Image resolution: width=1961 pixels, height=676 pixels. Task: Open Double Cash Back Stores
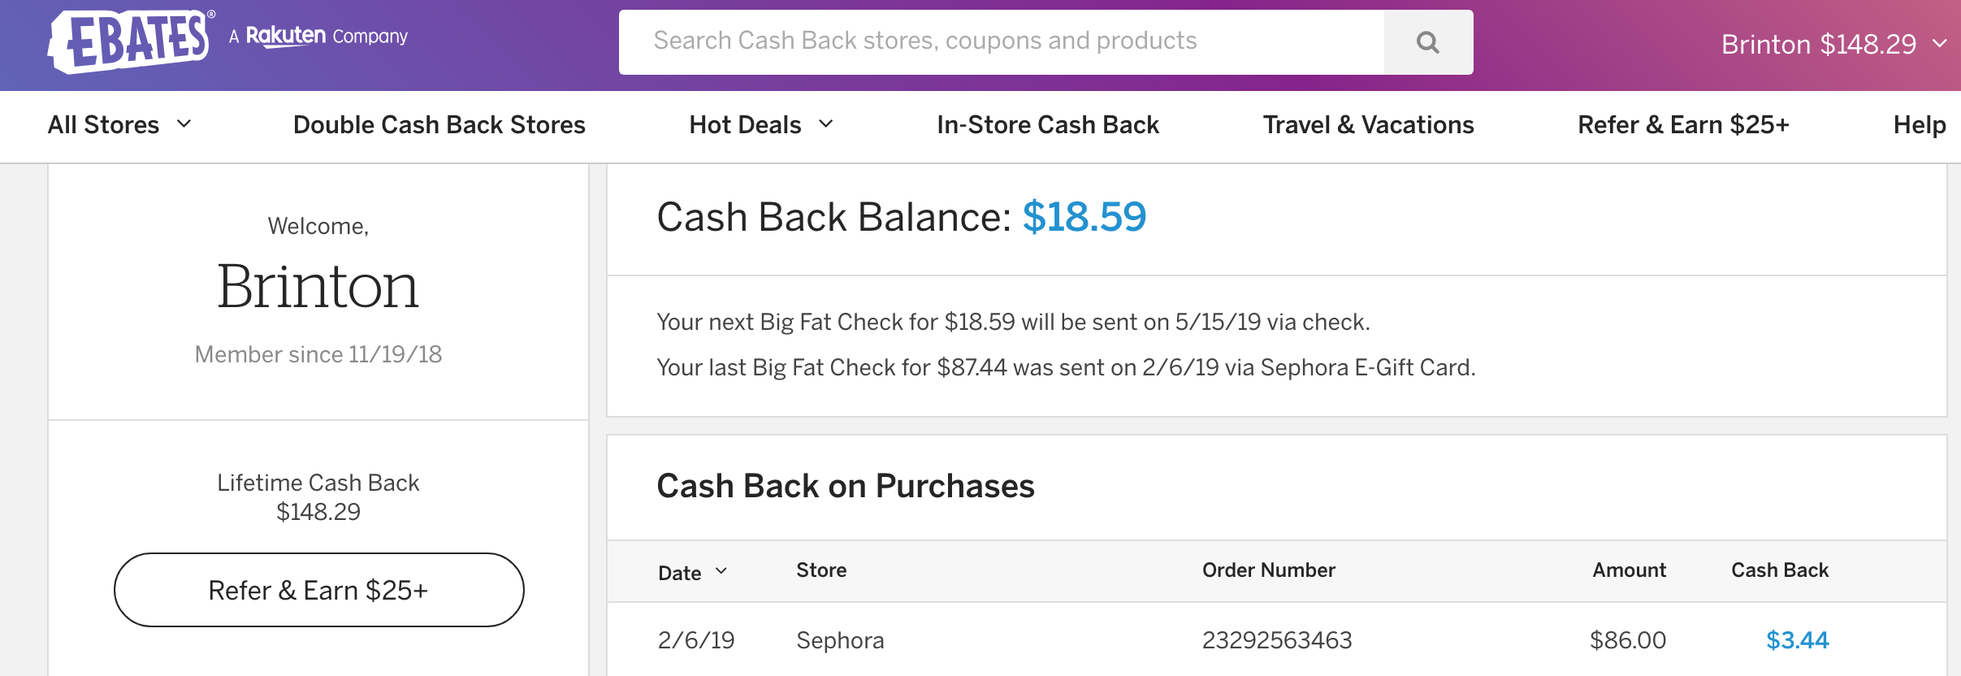coord(439,124)
